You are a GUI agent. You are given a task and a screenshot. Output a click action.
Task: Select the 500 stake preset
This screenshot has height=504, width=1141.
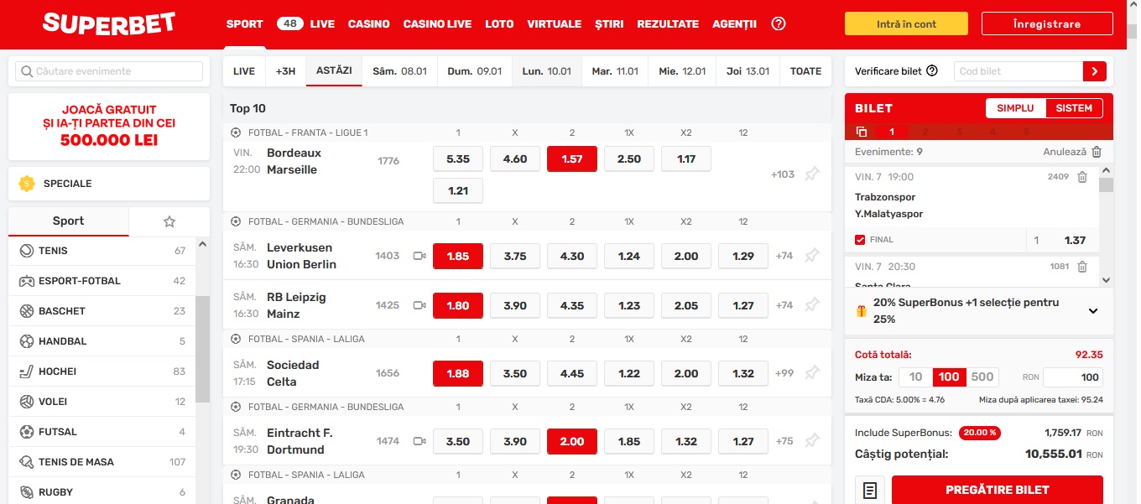pyautogui.click(x=982, y=377)
